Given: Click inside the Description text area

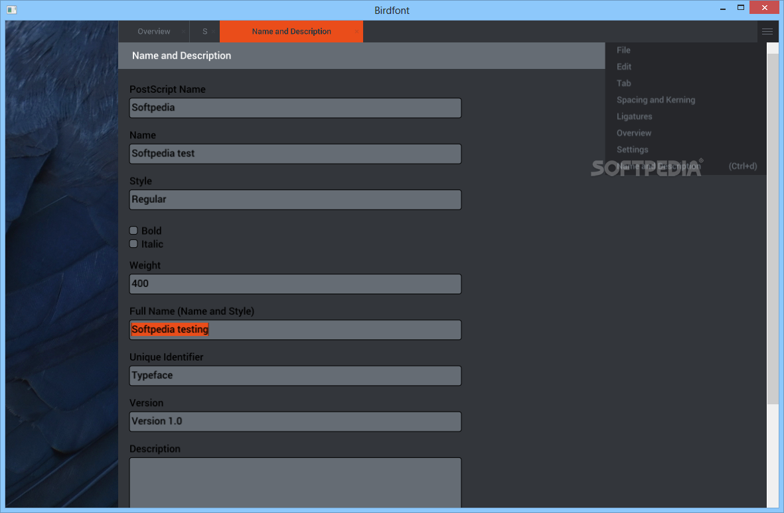Looking at the screenshot, I should point(295,483).
